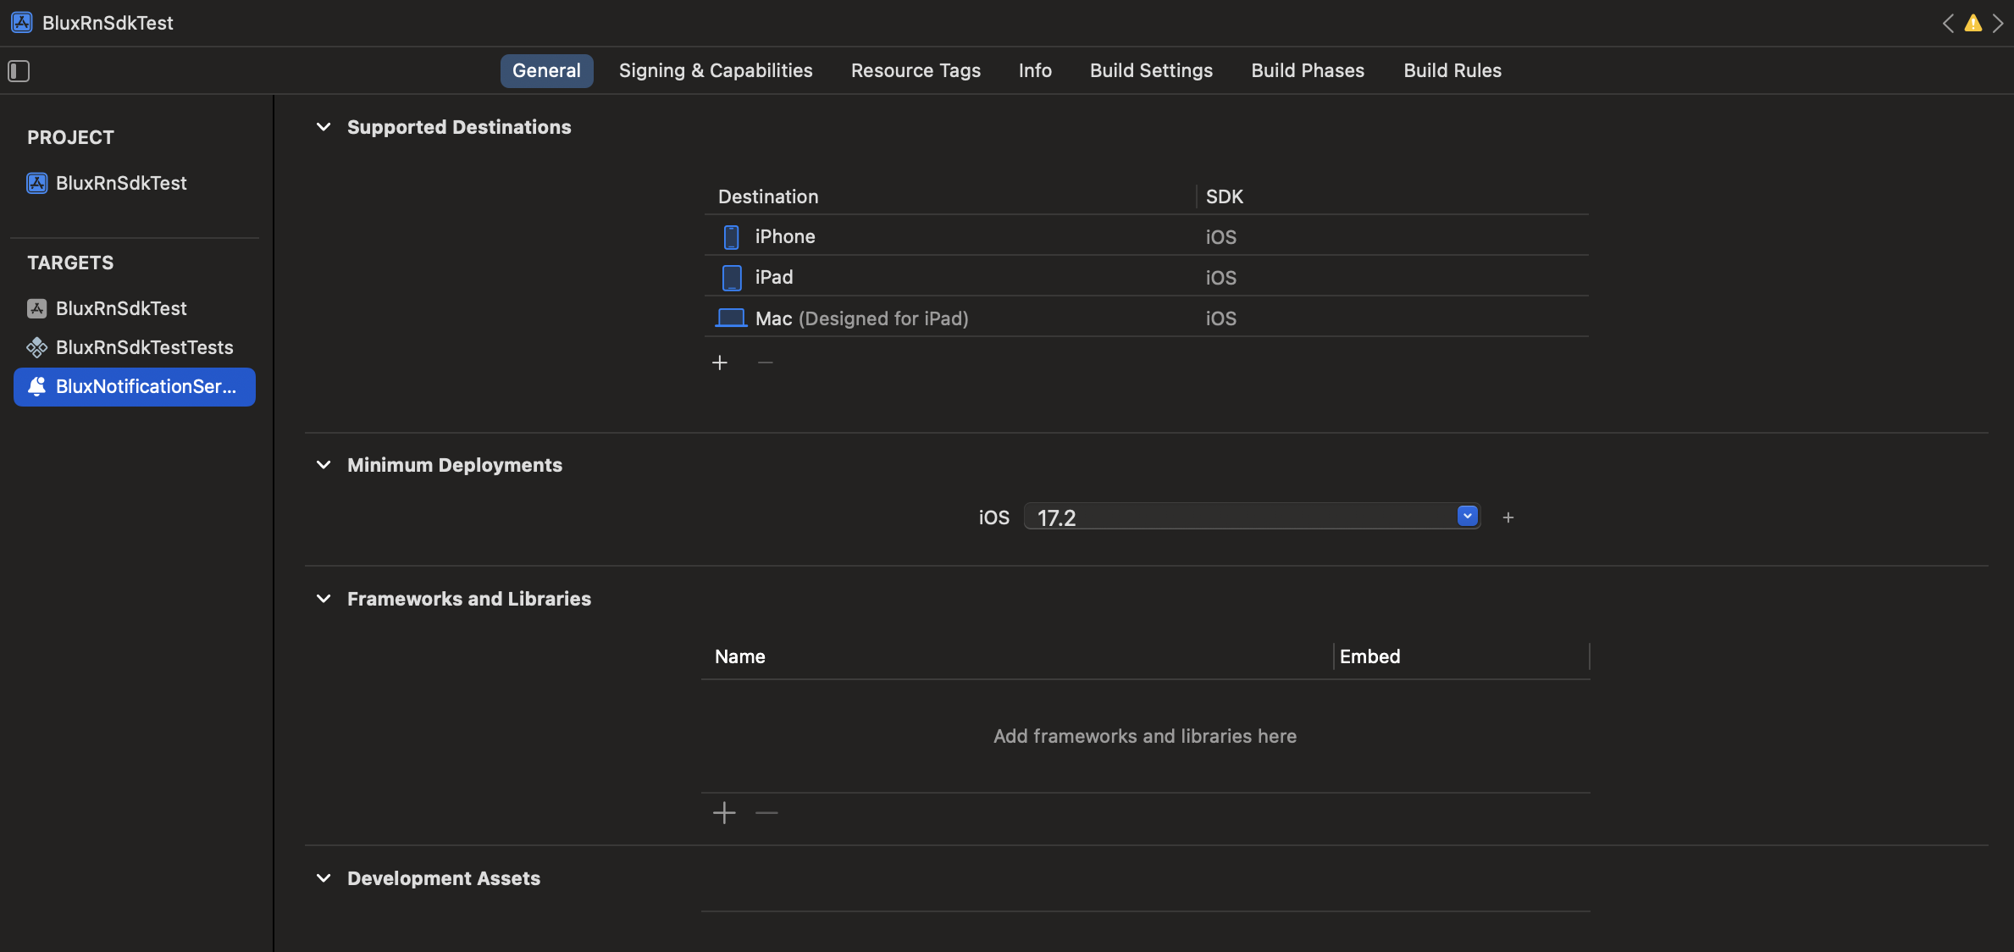
Task: Collapse the Frameworks and Libraries section
Action: [324, 599]
